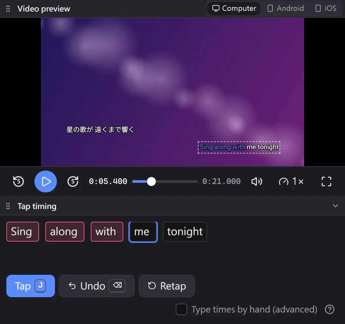Screen dimensions: 345x324
Task: Click the playback position slider thumb
Action: (x=151, y=181)
